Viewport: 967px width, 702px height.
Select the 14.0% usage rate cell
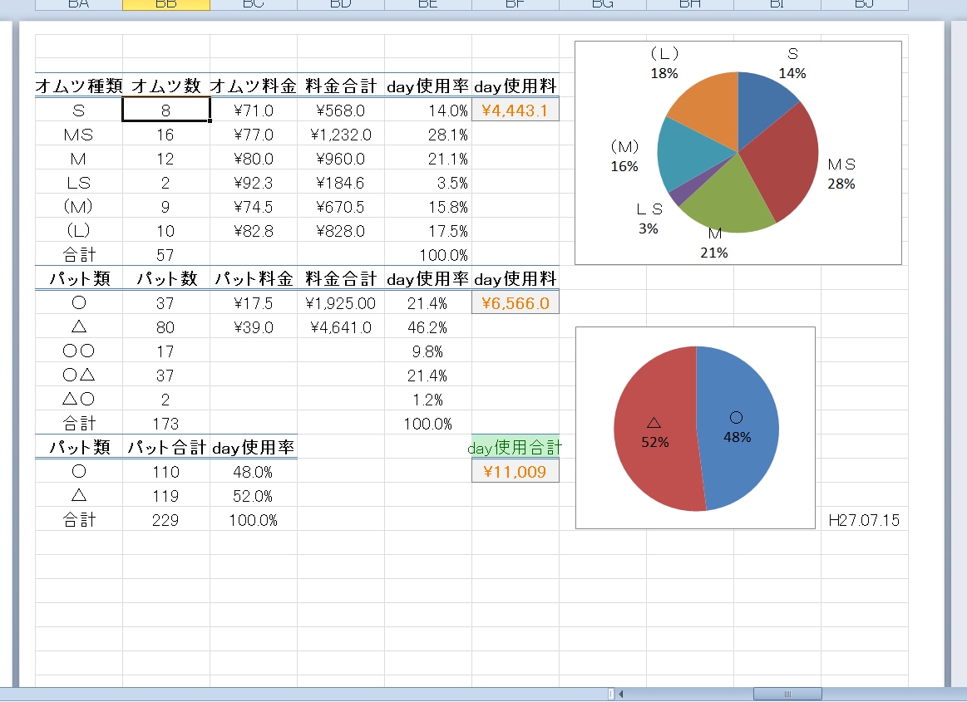coord(428,110)
